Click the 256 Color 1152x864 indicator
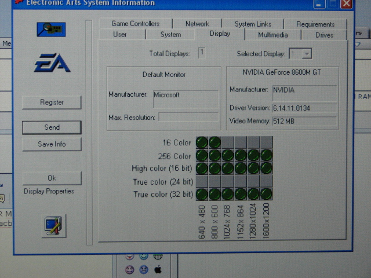Image resolution: width=371 pixels, height=278 pixels. 241,156
